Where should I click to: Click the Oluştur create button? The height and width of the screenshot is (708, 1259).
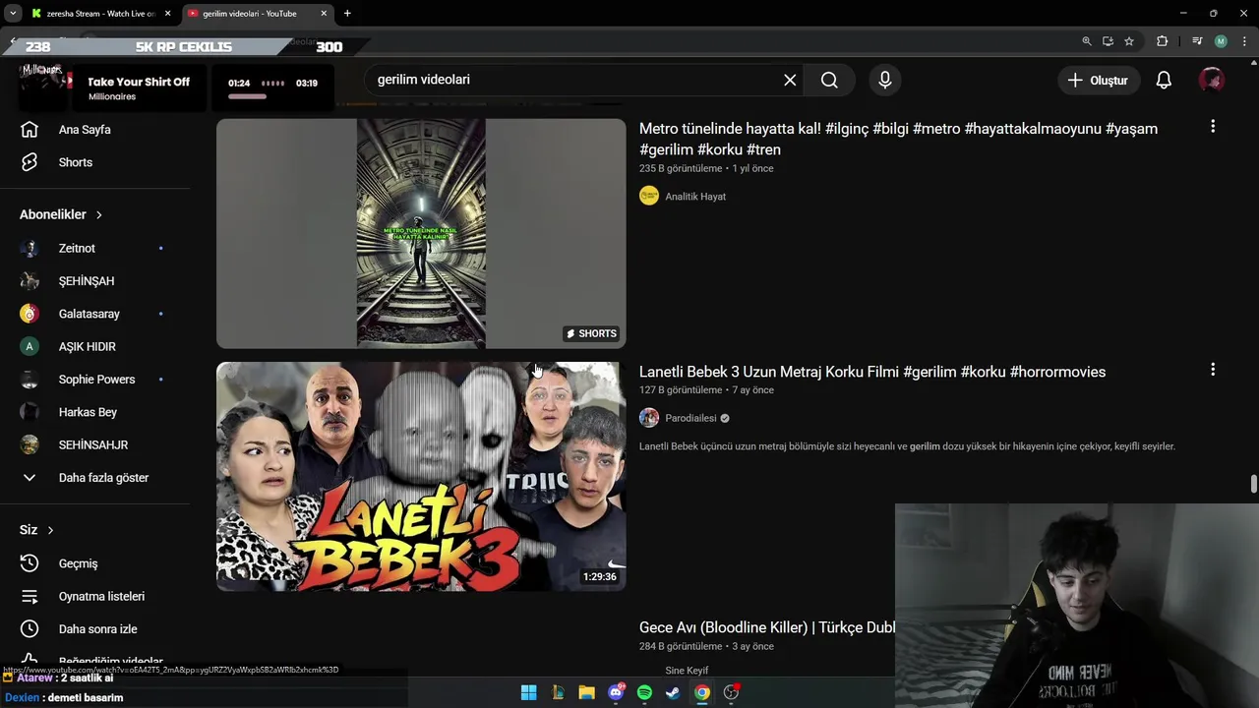coord(1099,80)
